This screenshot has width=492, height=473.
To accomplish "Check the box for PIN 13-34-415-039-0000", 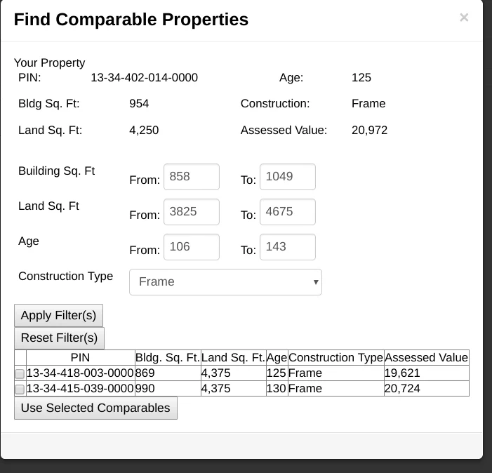I will coord(20,389).
